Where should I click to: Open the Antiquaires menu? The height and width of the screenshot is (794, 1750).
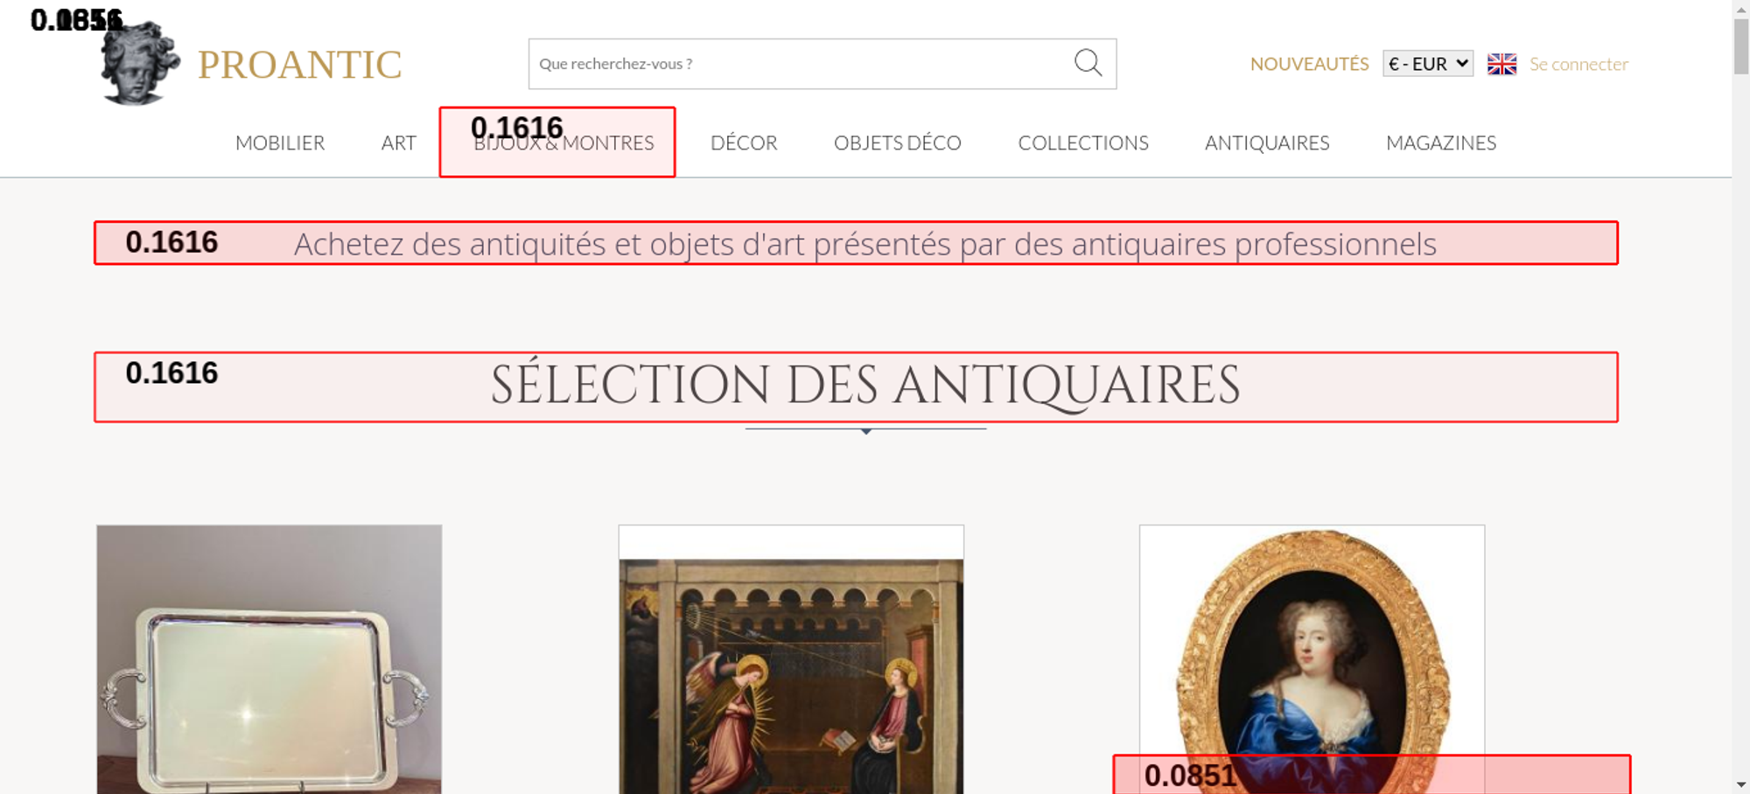[1266, 143]
